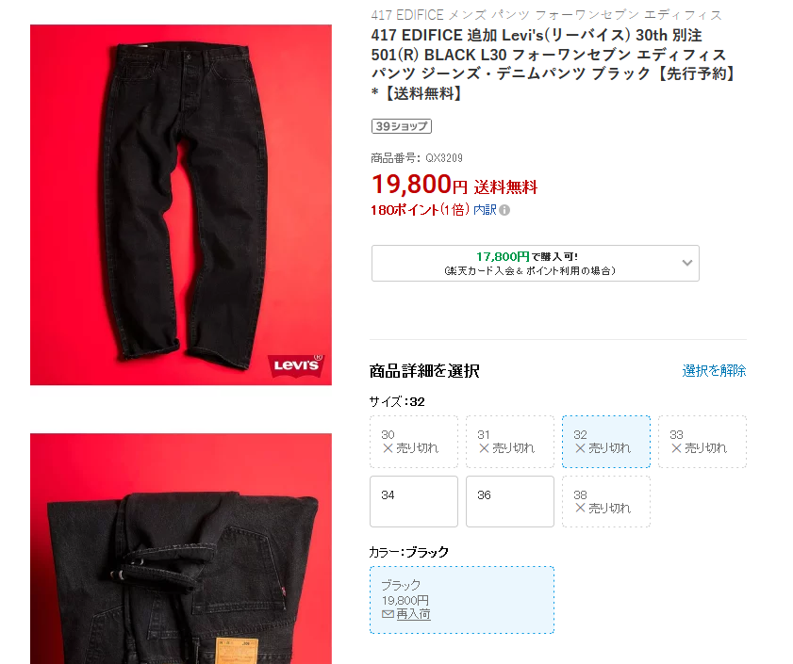Pick size 38 sold-out option
This screenshot has width=793, height=664.
coord(606,501)
